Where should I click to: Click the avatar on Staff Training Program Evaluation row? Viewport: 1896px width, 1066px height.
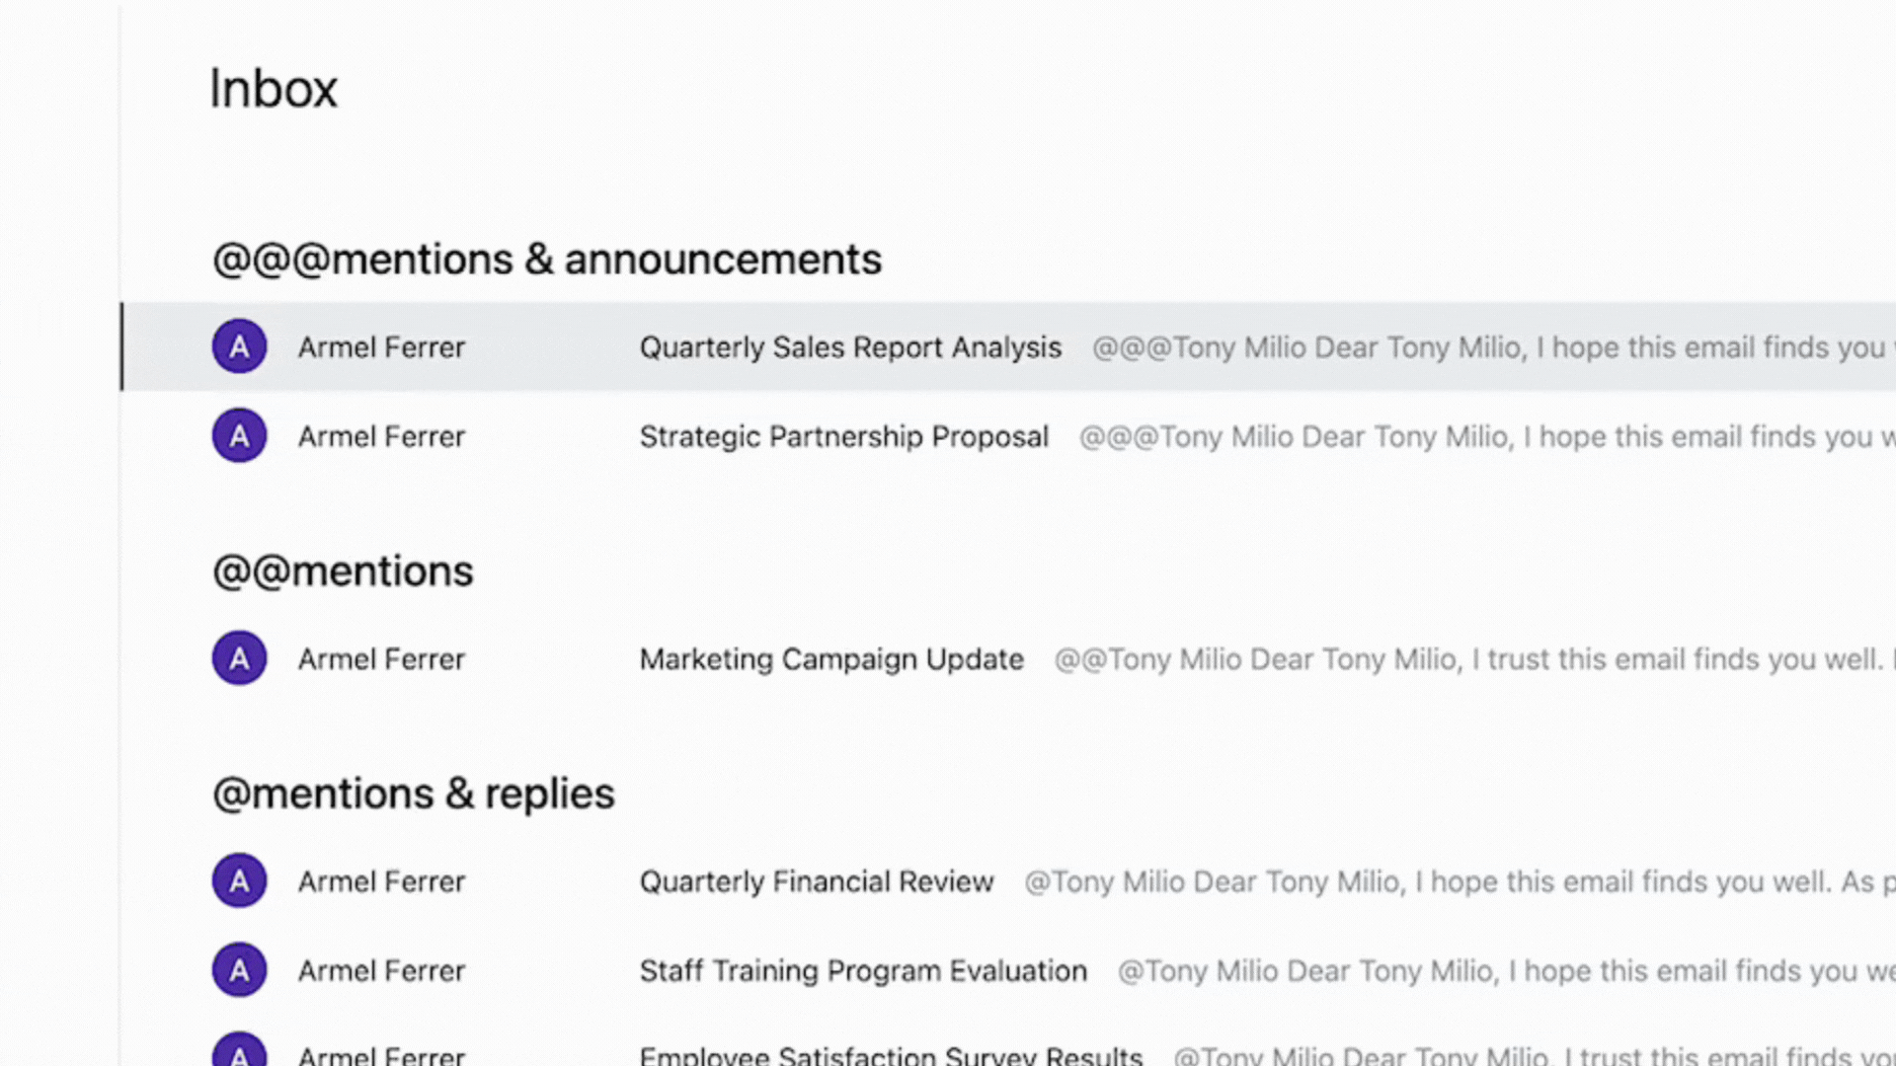tap(239, 970)
